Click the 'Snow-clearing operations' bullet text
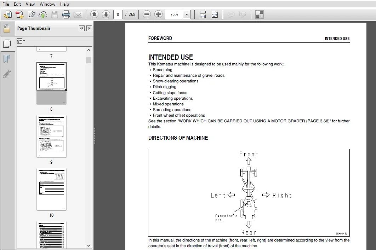 [x=176, y=81]
